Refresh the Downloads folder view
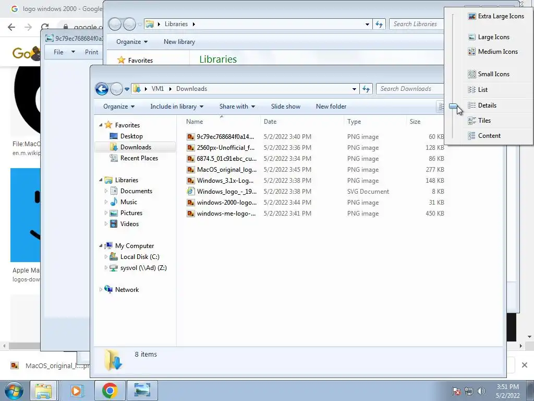The height and width of the screenshot is (401, 534). 366,89
